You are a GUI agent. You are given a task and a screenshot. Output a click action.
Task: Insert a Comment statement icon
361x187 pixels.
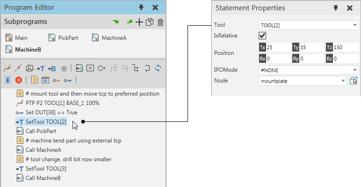point(35,80)
